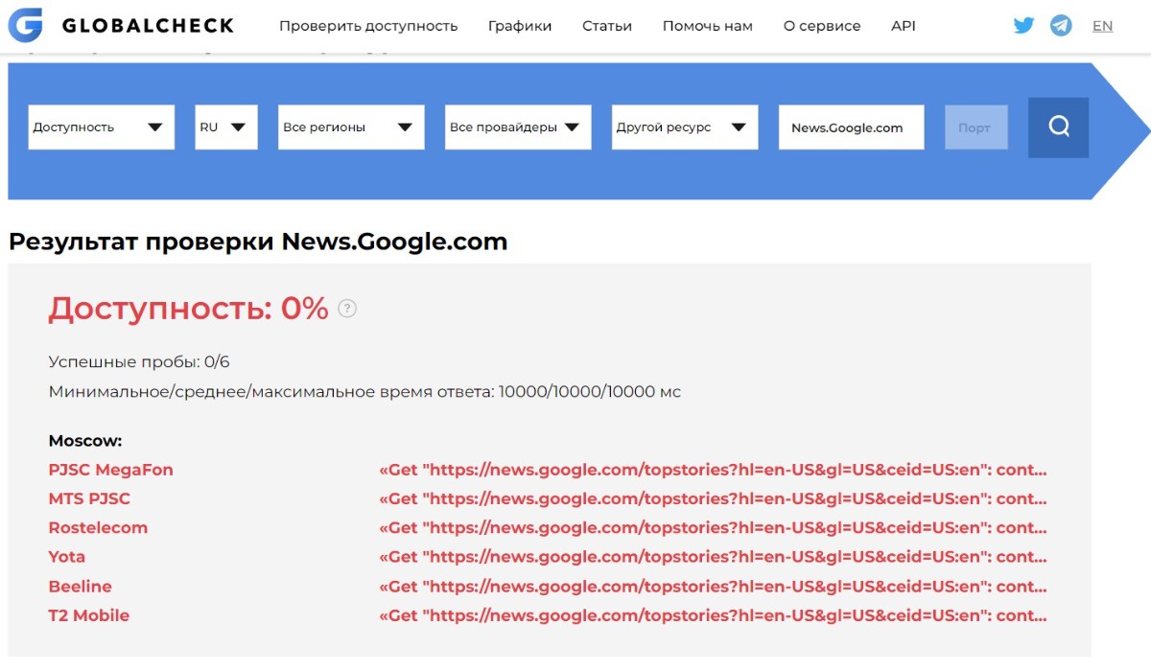Viewport: 1151px width, 671px height.
Task: Click the Помочь нам menu link
Action: [x=708, y=26]
